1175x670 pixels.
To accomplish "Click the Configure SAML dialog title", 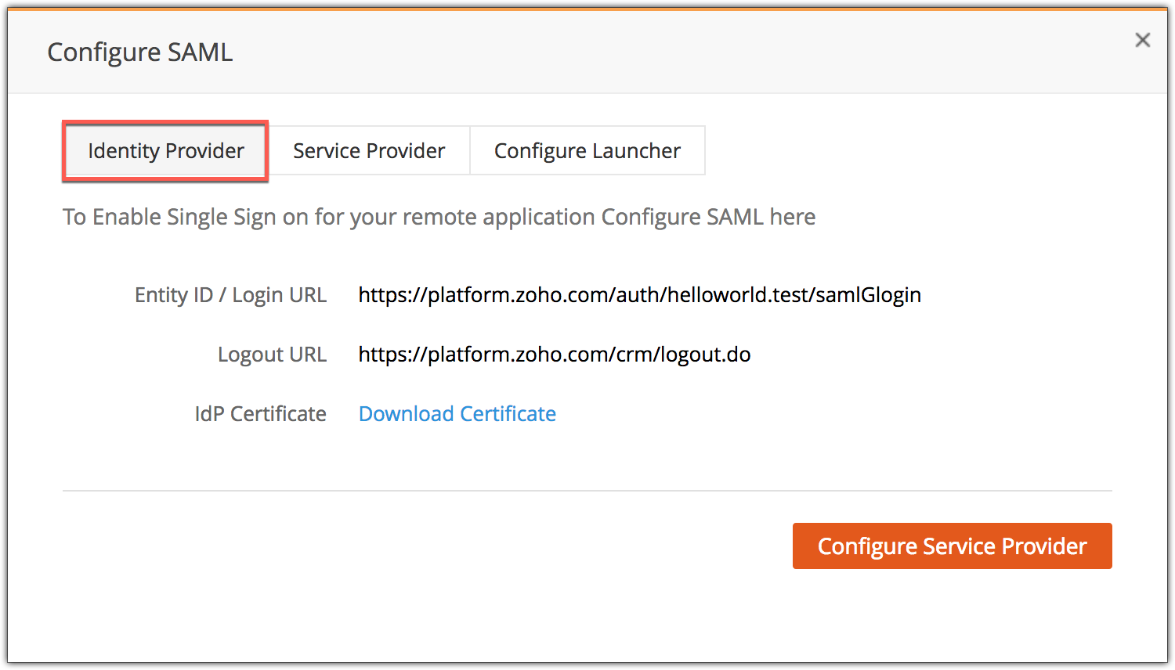I will (139, 52).
